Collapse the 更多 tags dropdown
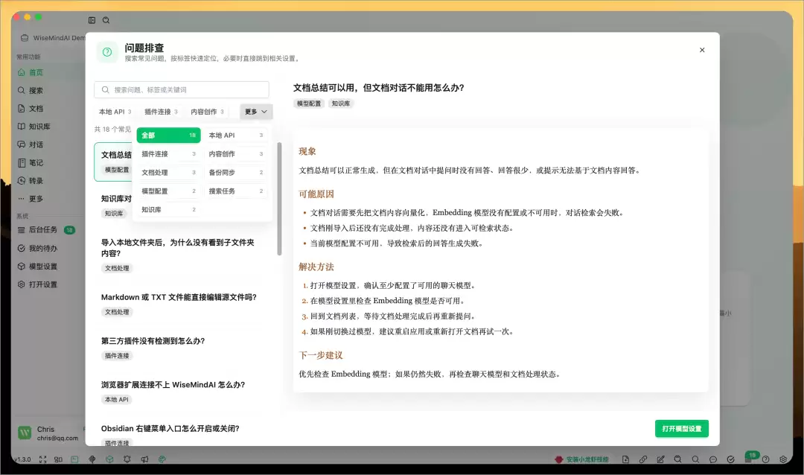The width and height of the screenshot is (804, 475). pos(256,112)
